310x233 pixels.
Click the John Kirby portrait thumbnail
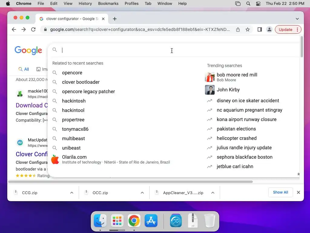click(209, 90)
